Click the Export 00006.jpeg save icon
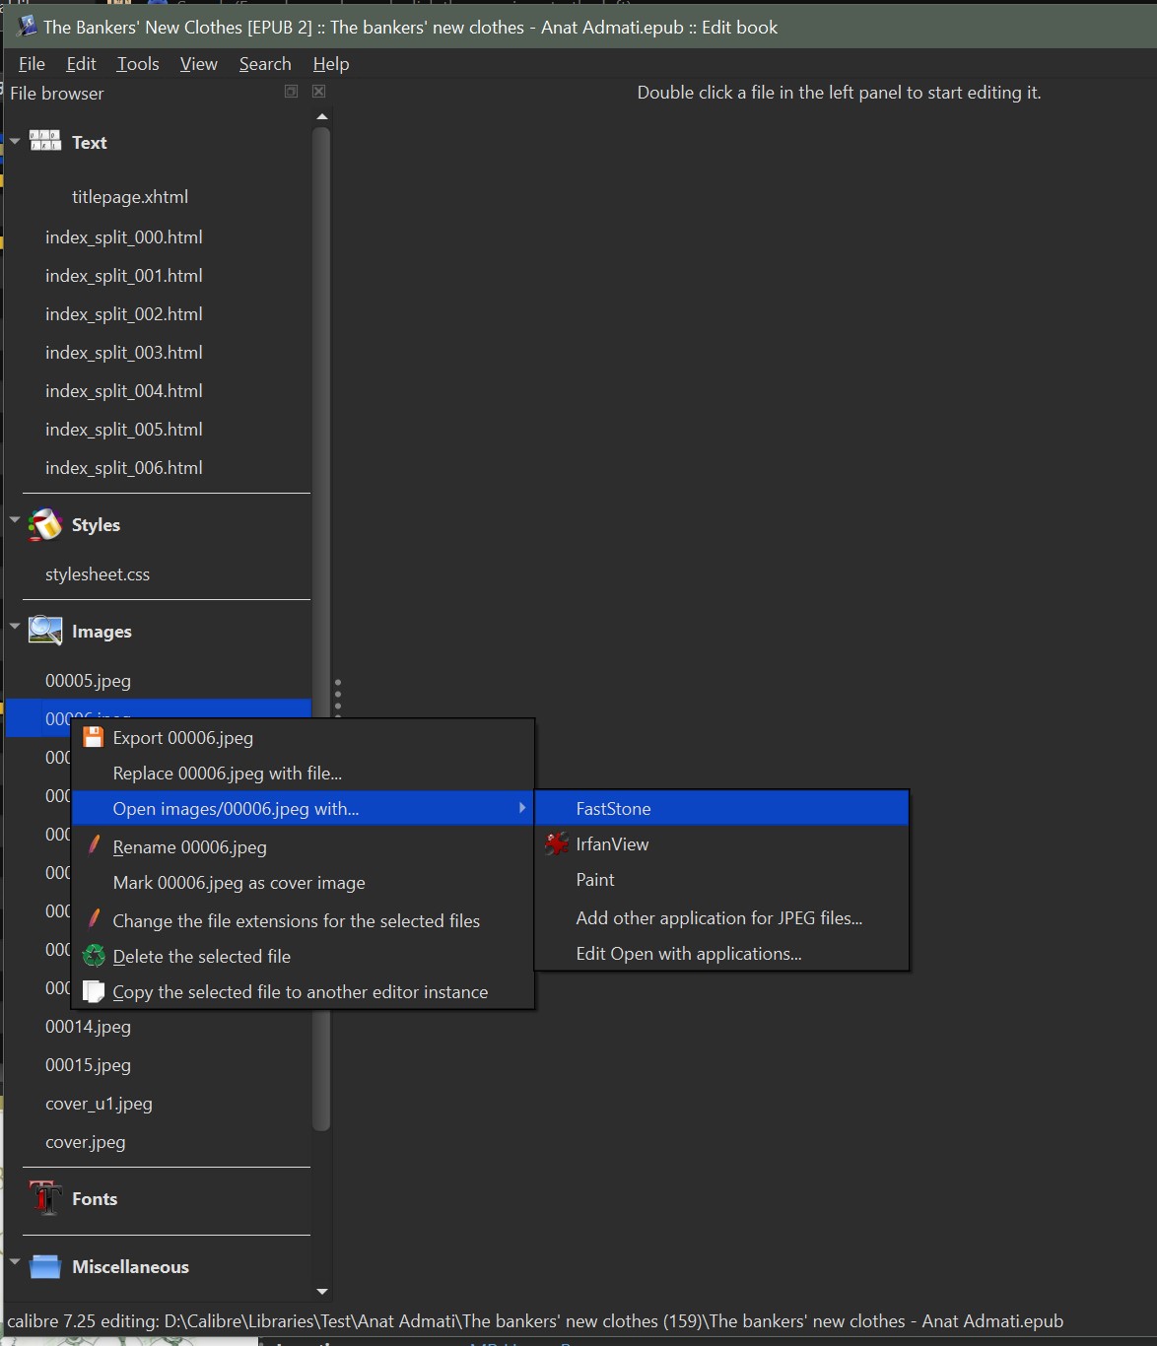This screenshot has width=1157, height=1346. pyautogui.click(x=94, y=737)
